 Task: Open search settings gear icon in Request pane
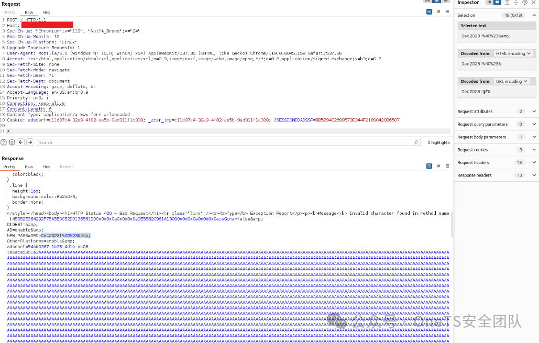pyautogui.click(x=12, y=142)
